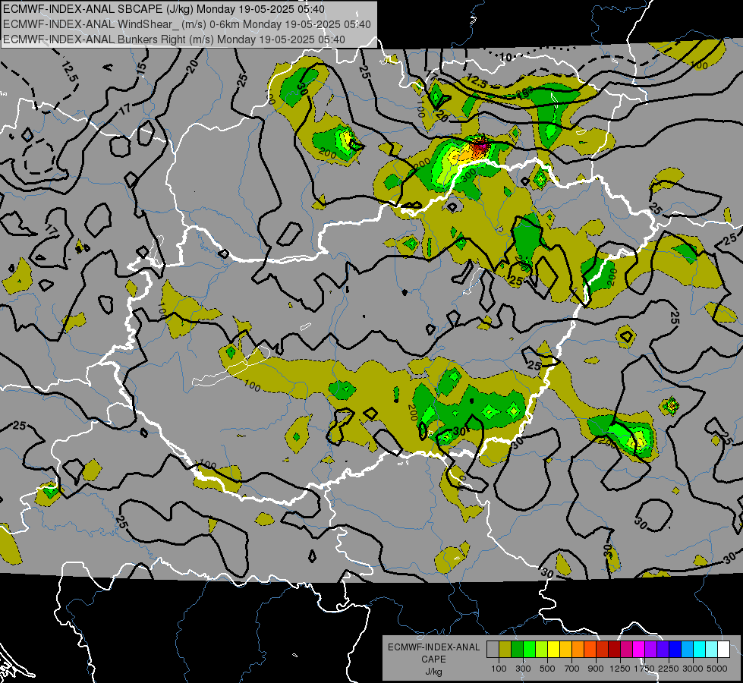This screenshot has width=743, height=683.
Task: Click the SBCAPE title line at top
Action: pyautogui.click(x=164, y=9)
